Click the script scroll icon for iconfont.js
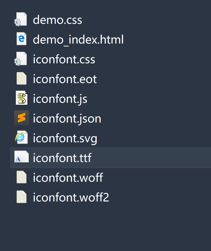Screen dimensions: 211x251 (22, 98)
